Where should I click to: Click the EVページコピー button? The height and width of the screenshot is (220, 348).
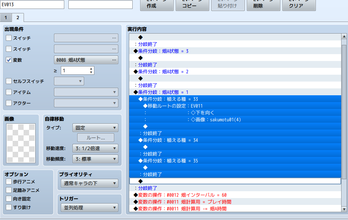point(192,5)
